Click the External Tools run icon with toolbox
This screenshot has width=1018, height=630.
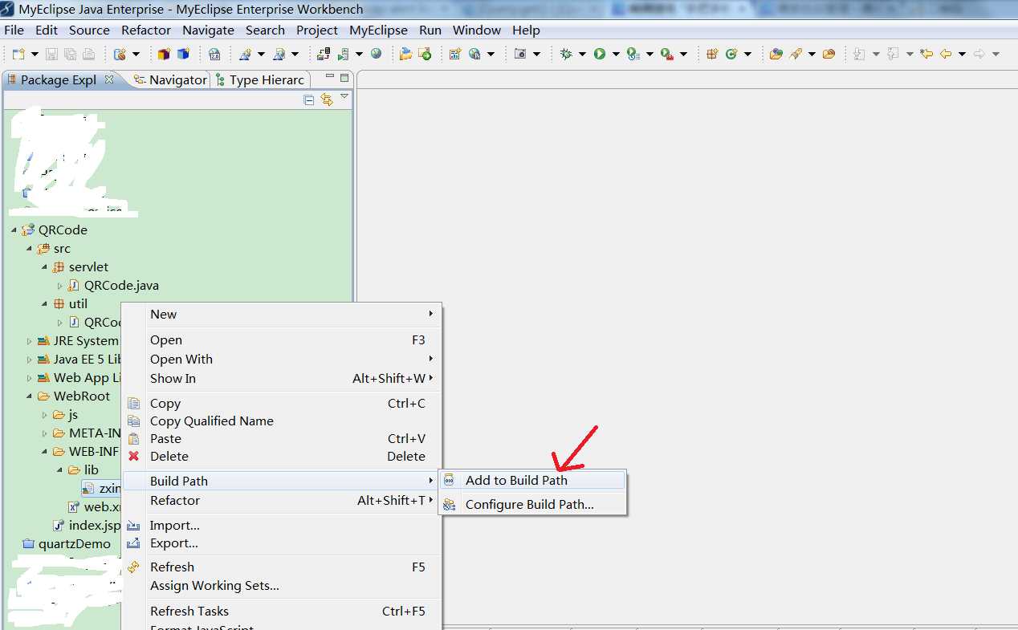pyautogui.click(x=666, y=54)
